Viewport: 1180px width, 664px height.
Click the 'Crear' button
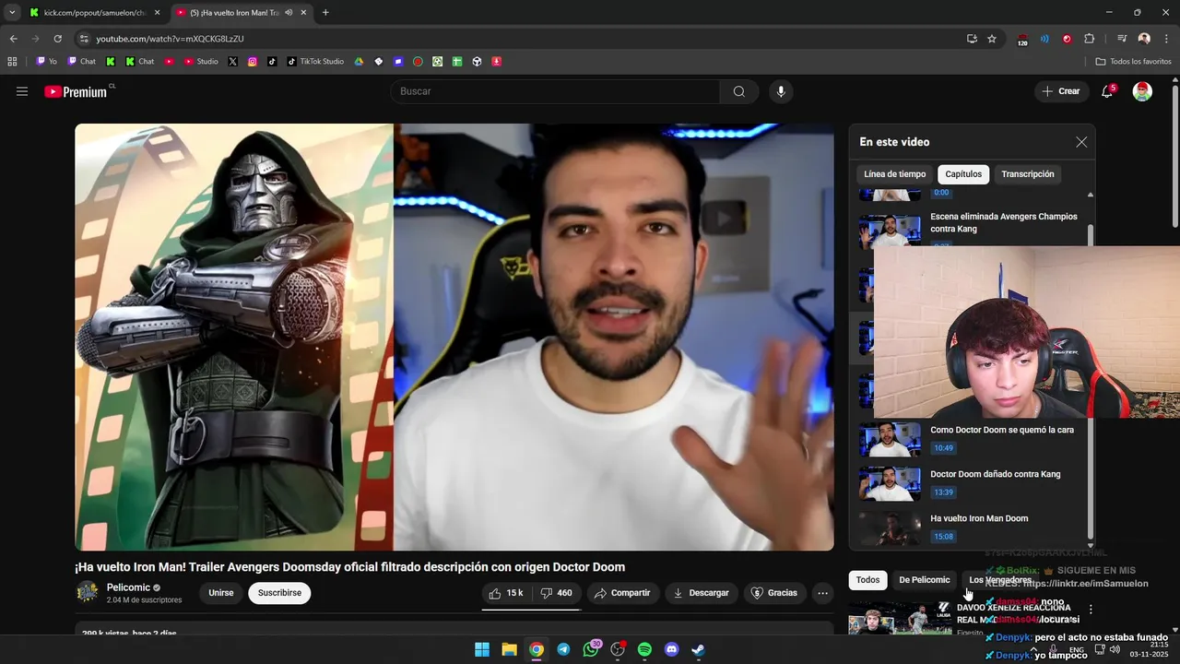click(1060, 91)
